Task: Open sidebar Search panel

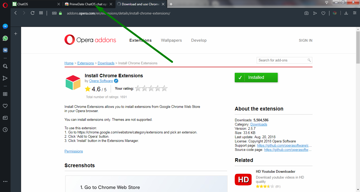Action: coord(5,66)
